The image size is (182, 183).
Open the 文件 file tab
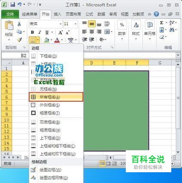10,14
